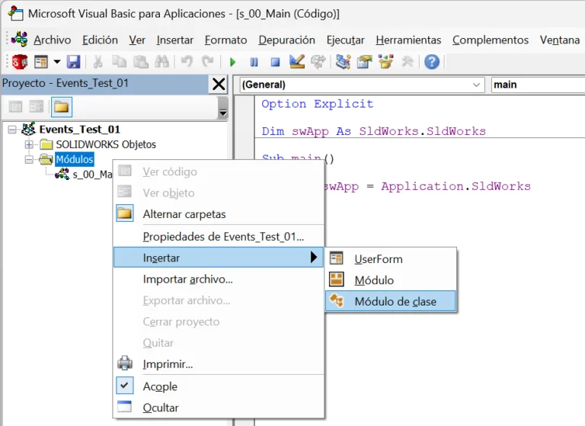585x426 pixels.
Task: Click the View Object button in project panel
Action: [x=37, y=107]
